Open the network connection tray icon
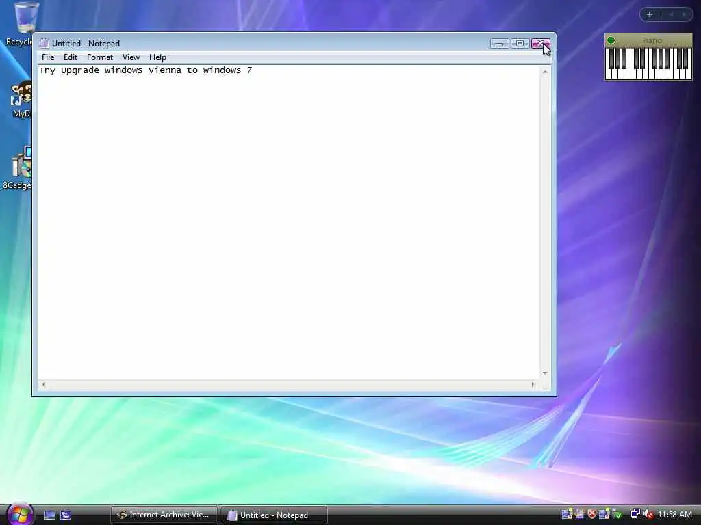The width and height of the screenshot is (701, 525). coord(635,514)
